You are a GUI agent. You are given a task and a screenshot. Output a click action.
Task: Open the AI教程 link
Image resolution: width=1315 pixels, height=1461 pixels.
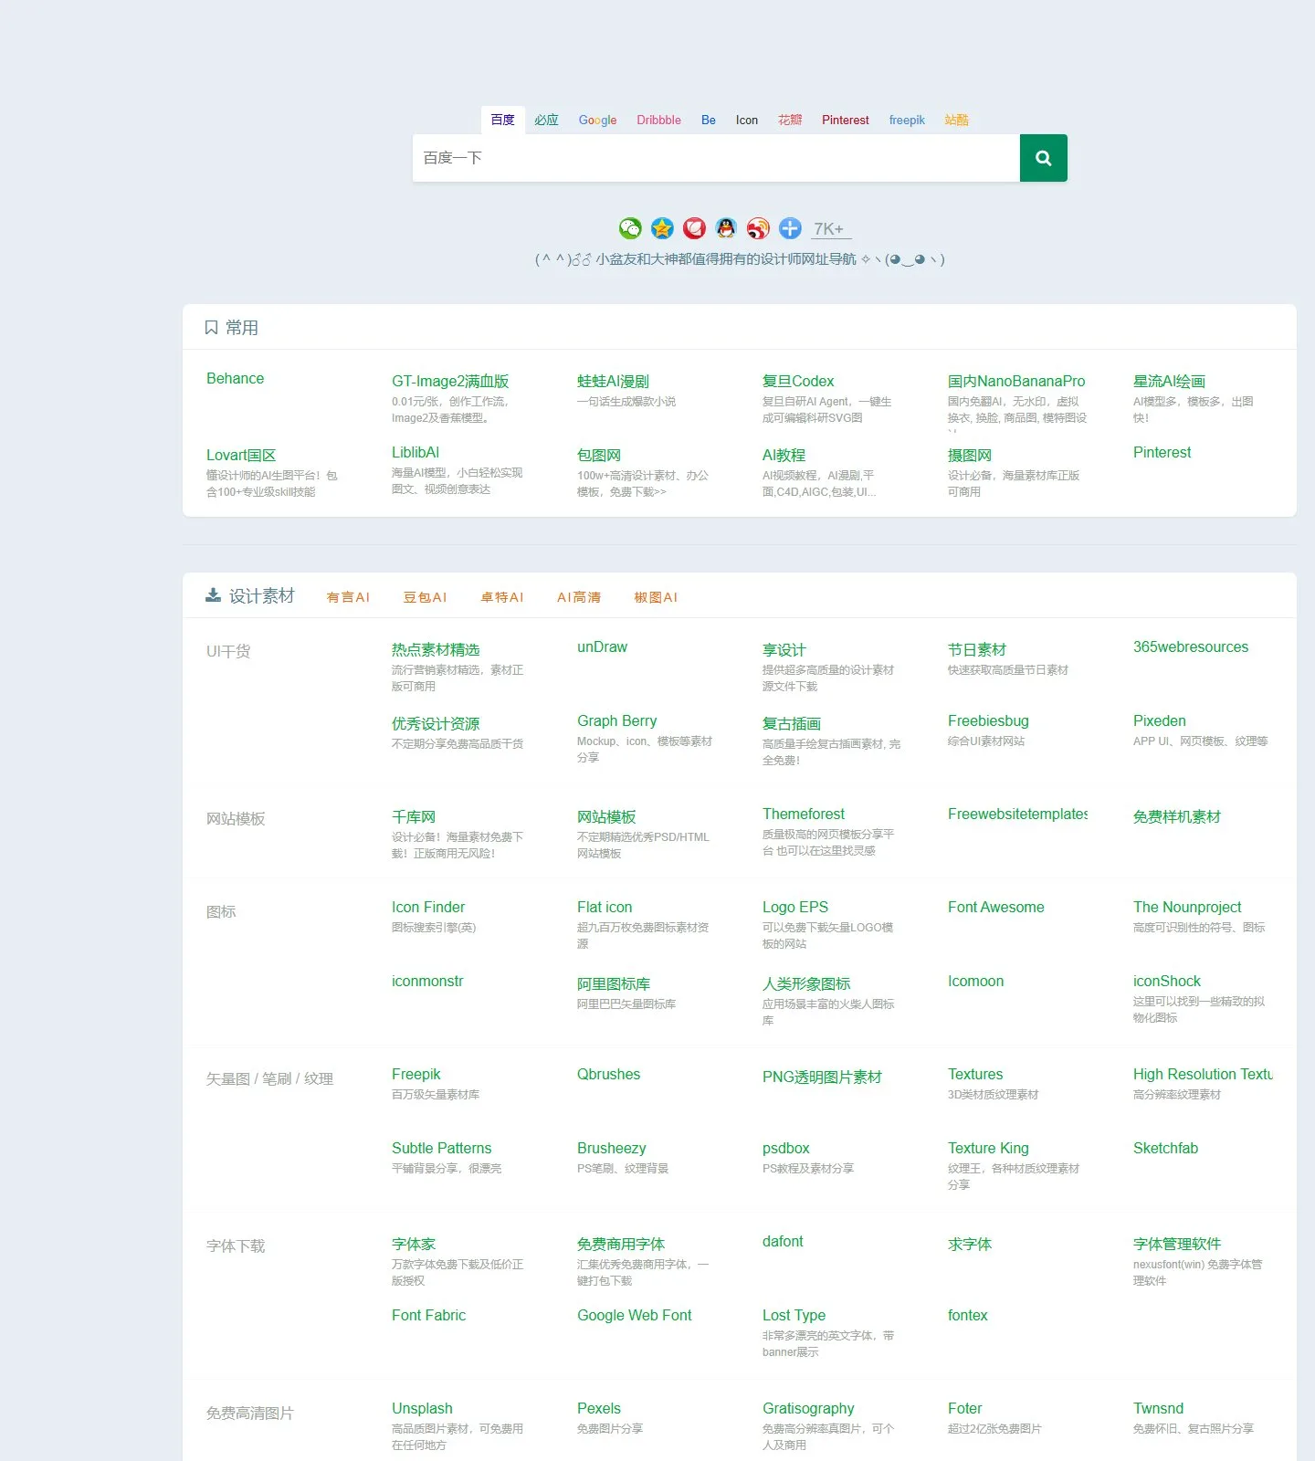(x=784, y=455)
